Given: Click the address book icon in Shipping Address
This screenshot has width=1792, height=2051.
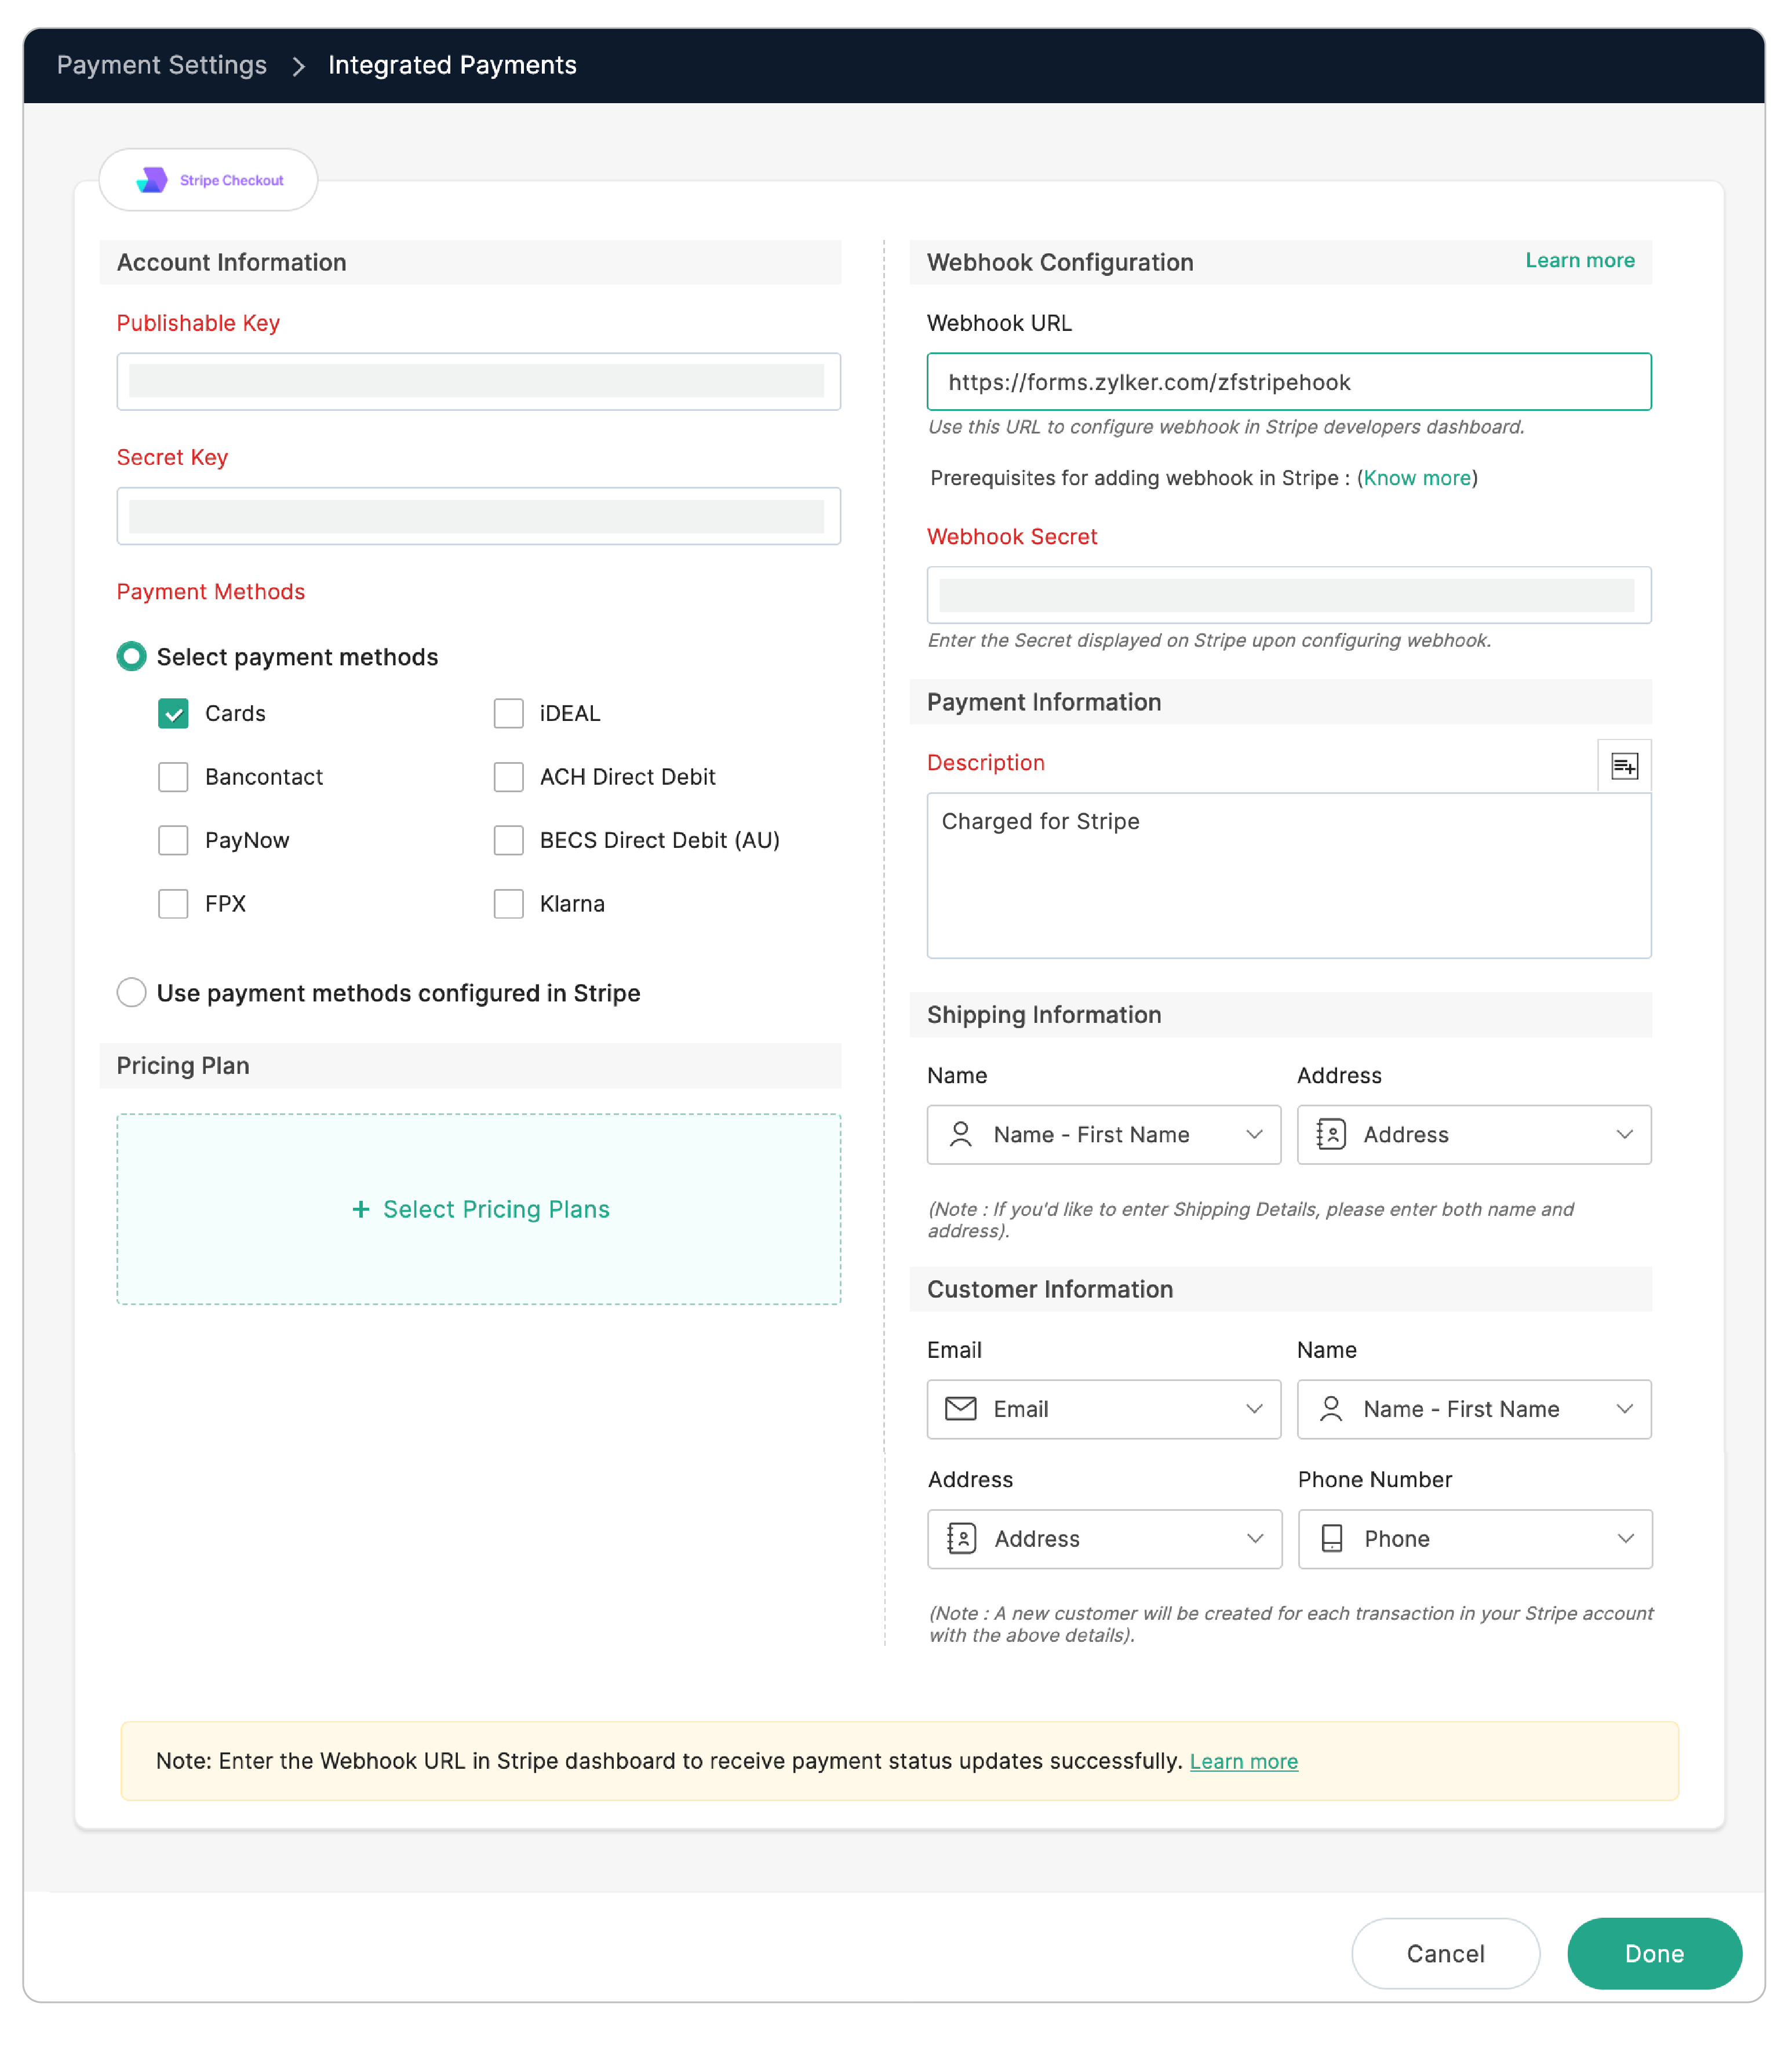Looking at the screenshot, I should tap(1330, 1134).
